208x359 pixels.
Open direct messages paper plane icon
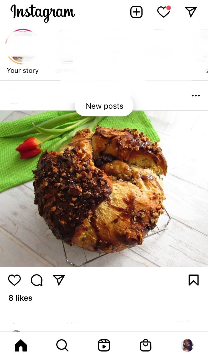[191, 12]
